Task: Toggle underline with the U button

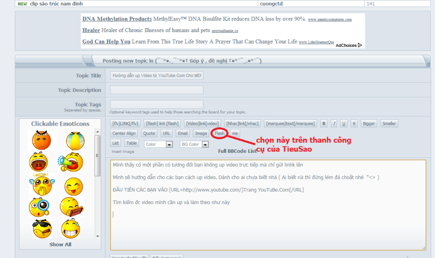Action: pos(344,123)
